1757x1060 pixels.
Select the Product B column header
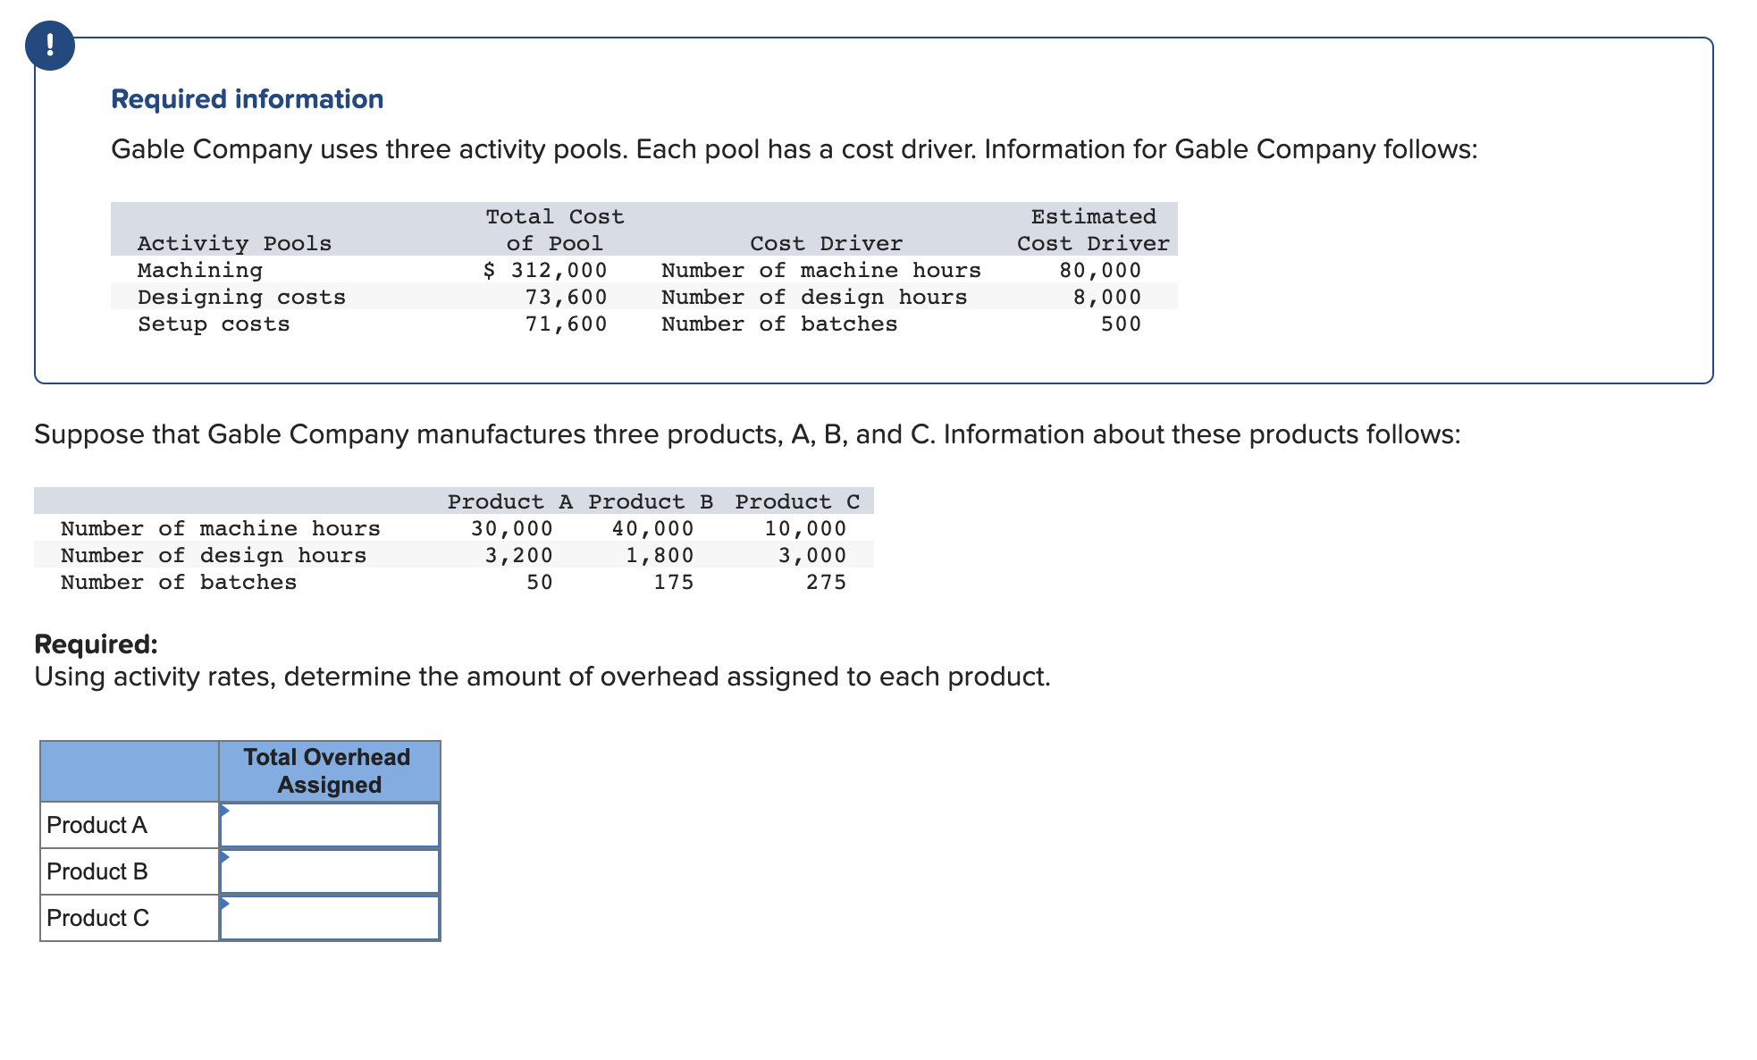tap(650, 501)
